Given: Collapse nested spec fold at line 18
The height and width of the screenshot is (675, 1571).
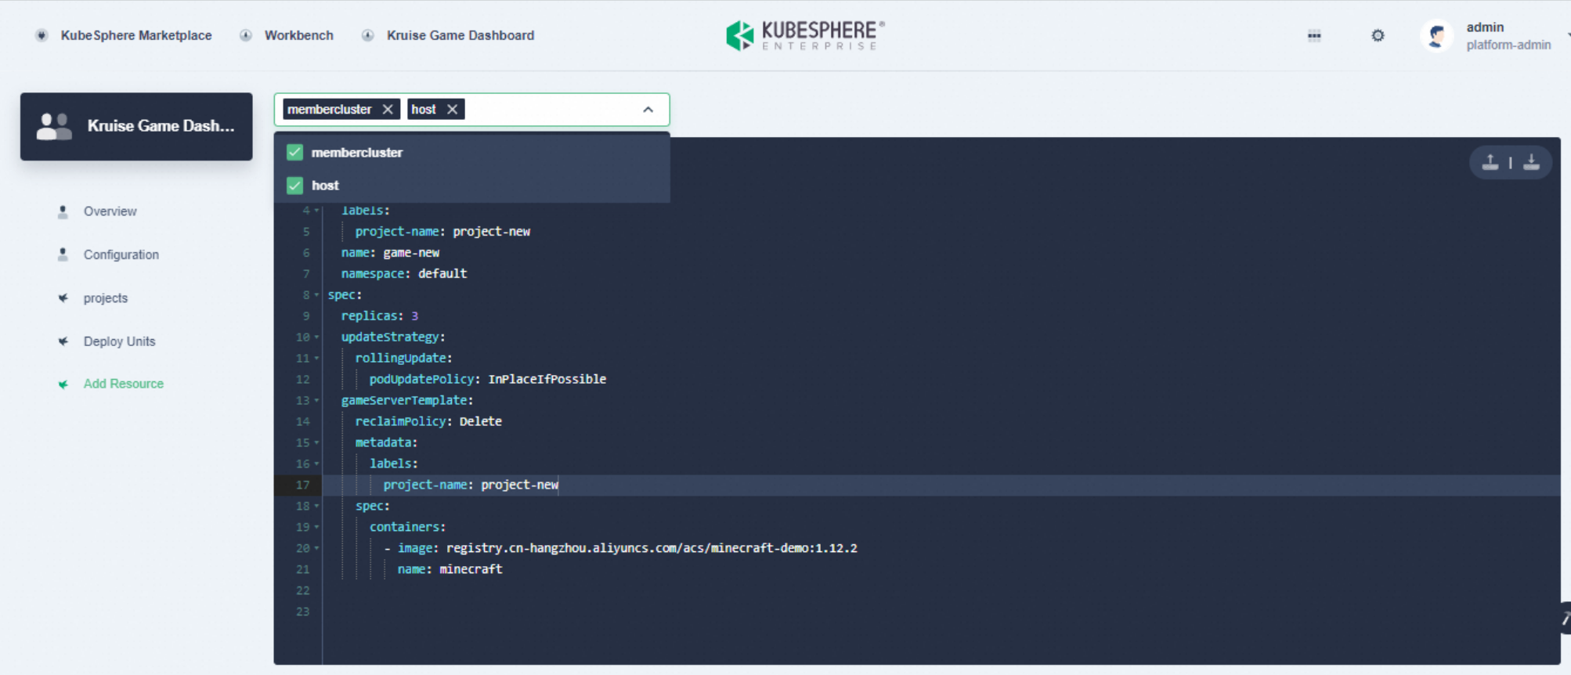Looking at the screenshot, I should (x=316, y=507).
